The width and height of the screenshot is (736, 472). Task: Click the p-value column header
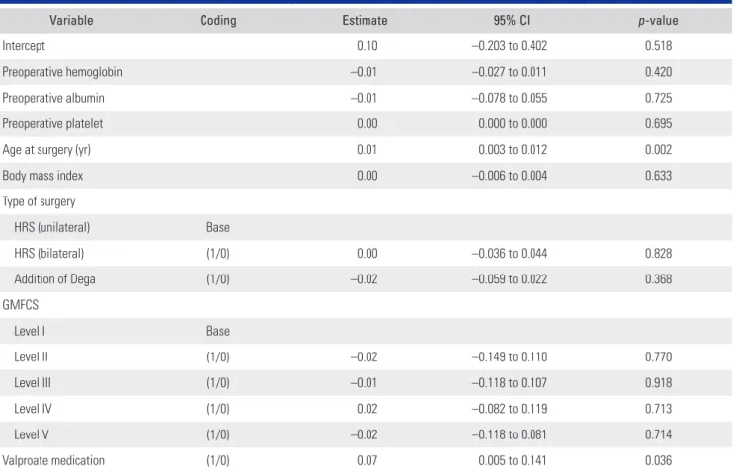click(x=658, y=20)
